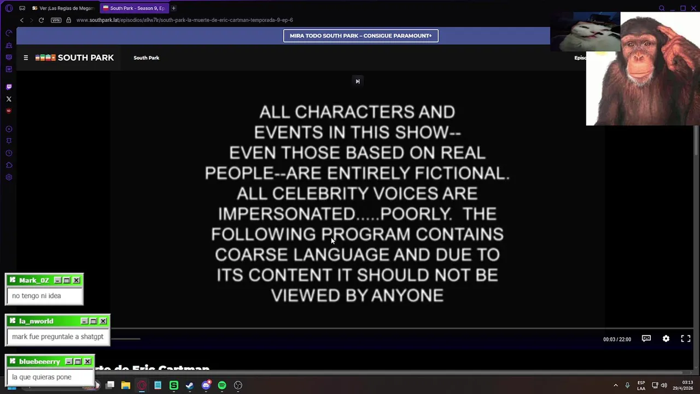Open browsing history in the sidebar
Screen dimensions: 700x394
click(x=9, y=153)
